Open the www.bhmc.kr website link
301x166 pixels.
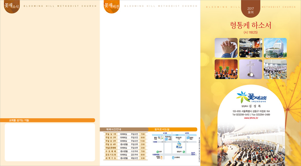[251, 118]
